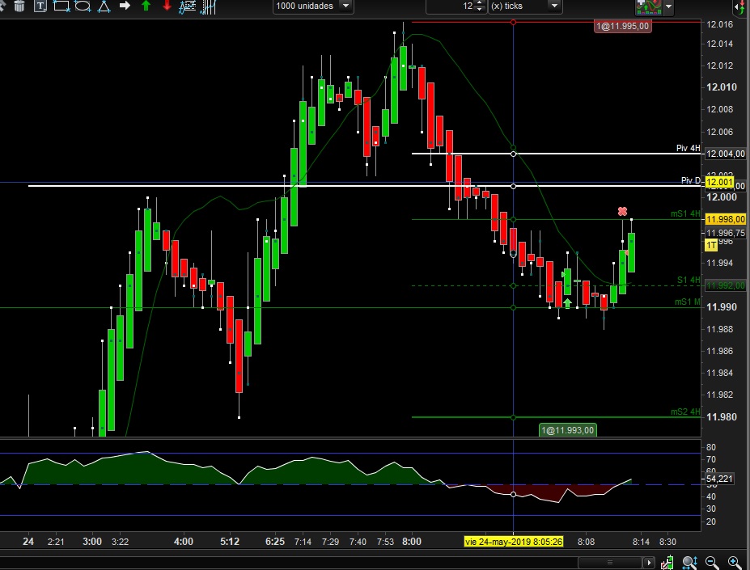This screenshot has width=750, height=570.
Task: Click the 6:25 time axis label
Action: pyautogui.click(x=275, y=542)
